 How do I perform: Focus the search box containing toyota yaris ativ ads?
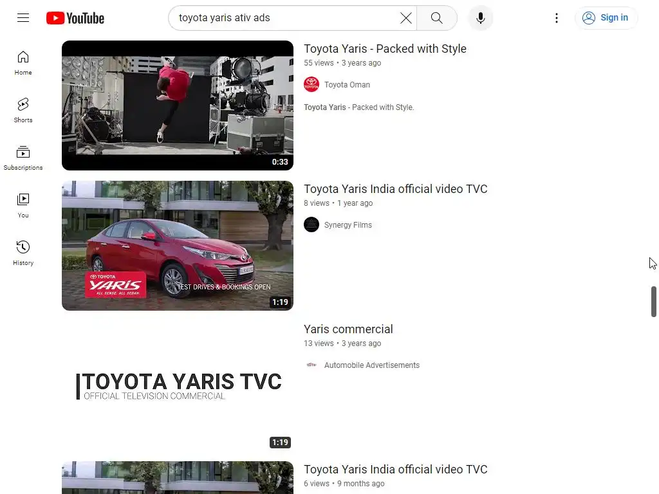point(286,18)
